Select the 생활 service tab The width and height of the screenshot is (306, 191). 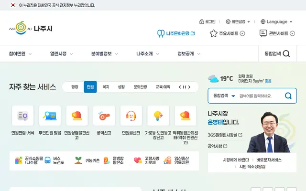tap(121, 87)
